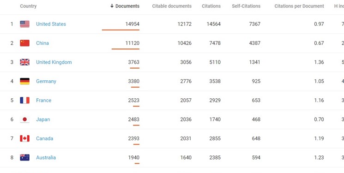Sort by the Country column header
Image resolution: width=344 pixels, height=173 pixels.
[28, 6]
